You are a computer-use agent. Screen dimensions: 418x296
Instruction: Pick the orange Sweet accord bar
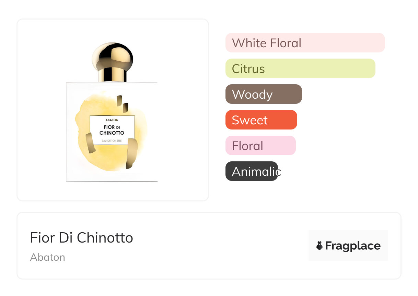(261, 120)
